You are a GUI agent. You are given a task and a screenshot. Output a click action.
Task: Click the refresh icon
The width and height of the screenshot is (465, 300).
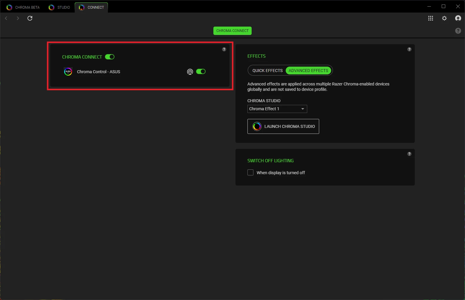point(30,18)
